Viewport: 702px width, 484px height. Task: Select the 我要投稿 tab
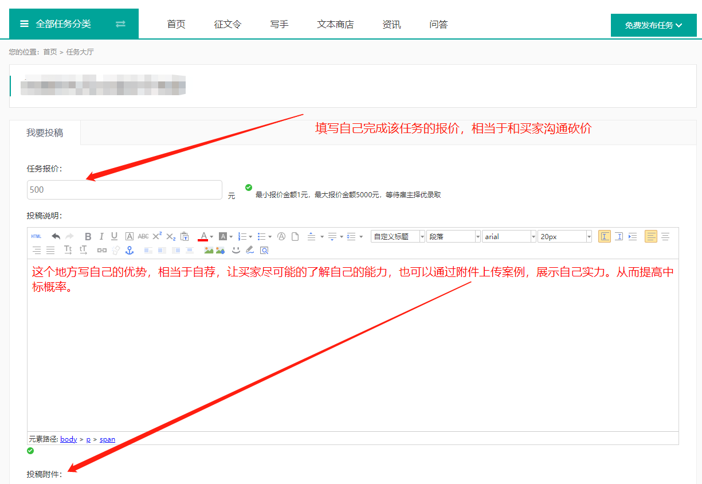(x=45, y=132)
